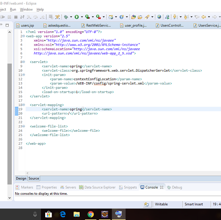Open the Servers view tab
221x220 pixels.
click(68, 187)
